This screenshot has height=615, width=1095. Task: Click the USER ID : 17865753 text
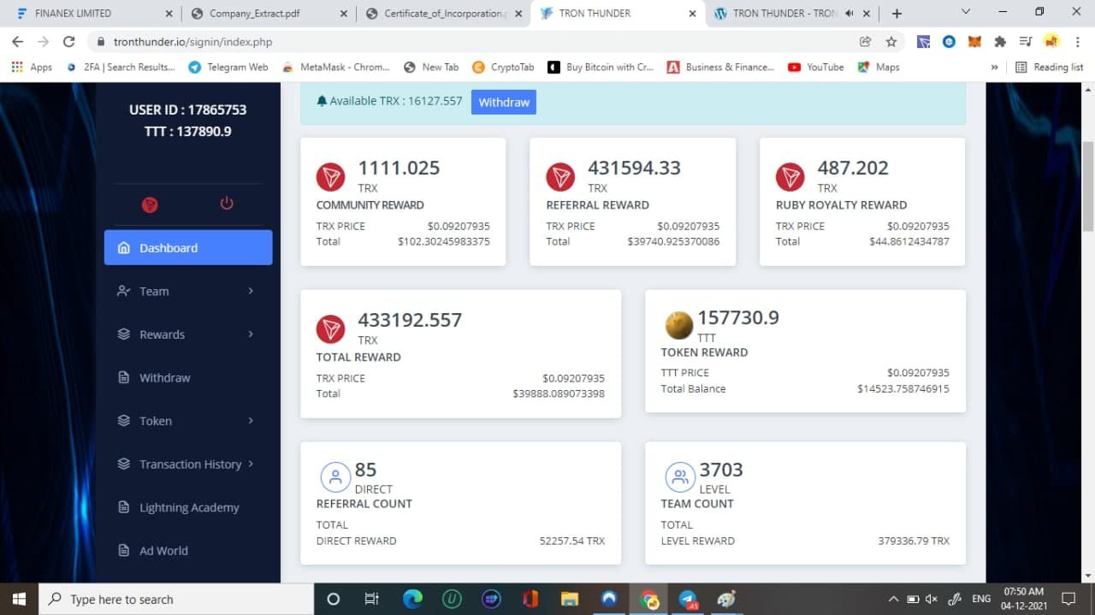point(187,109)
